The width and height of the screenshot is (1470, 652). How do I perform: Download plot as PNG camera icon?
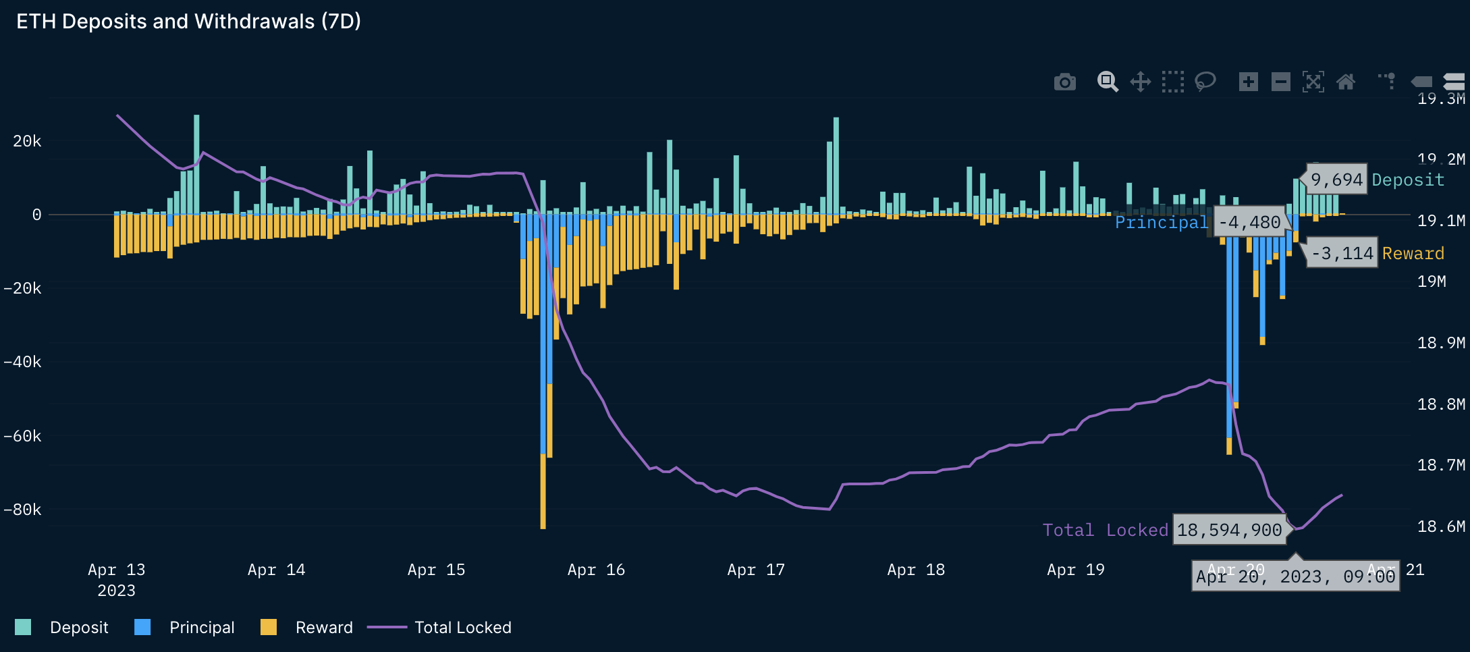(x=1064, y=82)
